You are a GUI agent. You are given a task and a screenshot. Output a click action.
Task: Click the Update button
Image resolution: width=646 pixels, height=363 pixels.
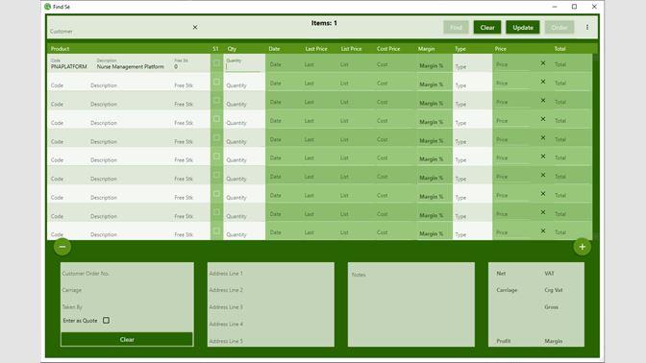(523, 27)
